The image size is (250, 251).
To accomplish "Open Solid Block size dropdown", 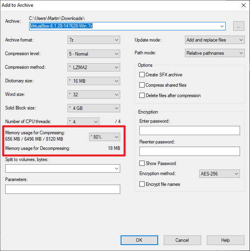I will coord(94,108).
